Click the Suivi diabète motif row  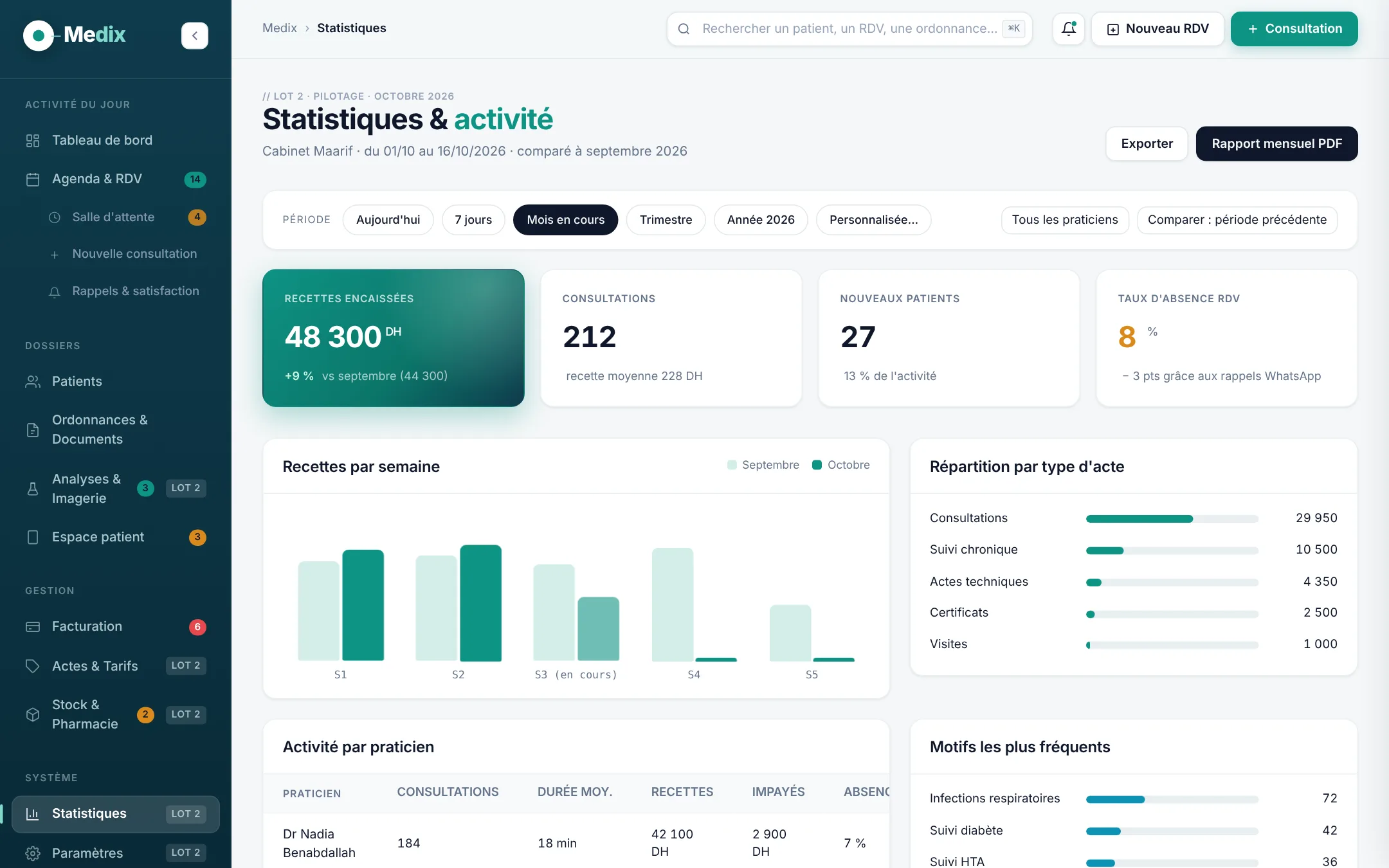[1134, 831]
